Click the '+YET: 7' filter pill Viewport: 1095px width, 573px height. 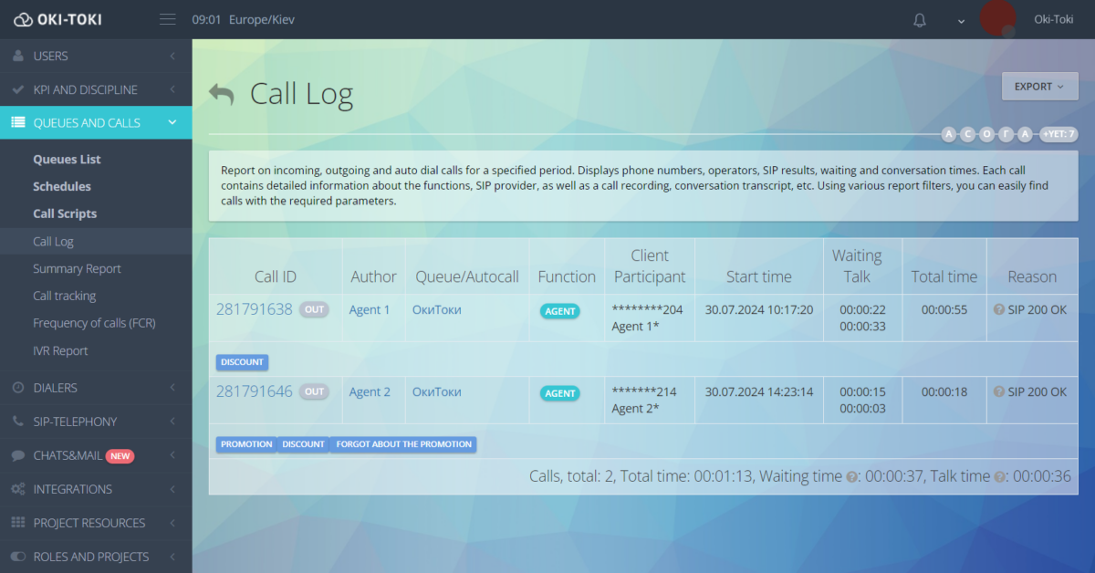[x=1059, y=135]
